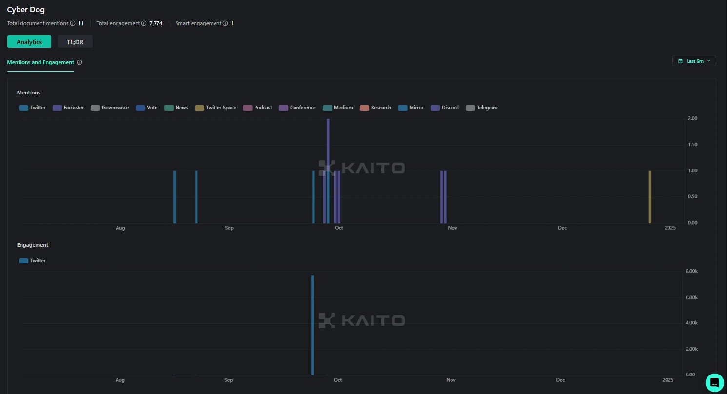Toggle the Twitter Space legend entry
This screenshot has height=394, width=727.
(216, 108)
